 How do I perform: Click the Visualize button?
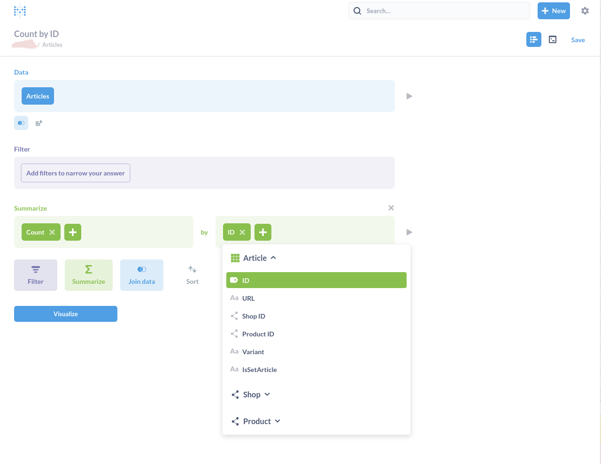pyautogui.click(x=65, y=313)
